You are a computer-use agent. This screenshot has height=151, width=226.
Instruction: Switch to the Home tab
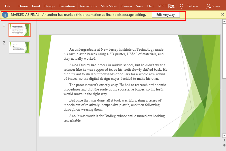pos(23,6)
